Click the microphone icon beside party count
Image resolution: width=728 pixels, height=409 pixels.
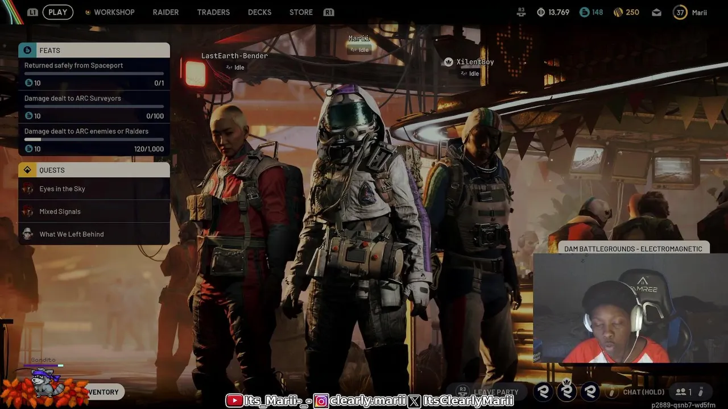[x=701, y=392]
